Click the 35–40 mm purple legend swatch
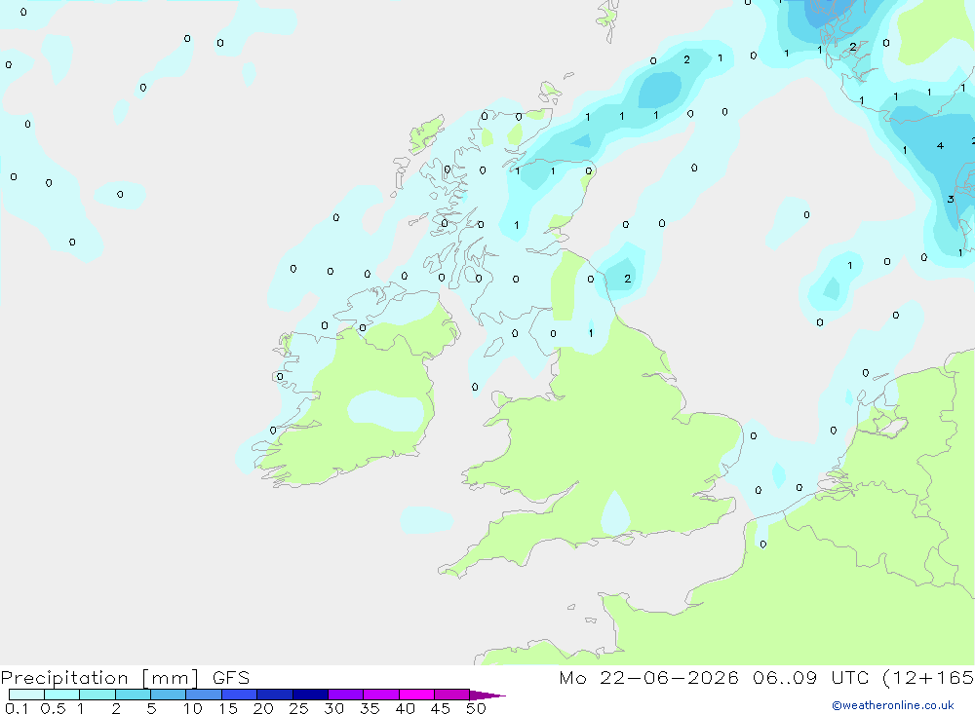The image size is (975, 714). tap(381, 695)
